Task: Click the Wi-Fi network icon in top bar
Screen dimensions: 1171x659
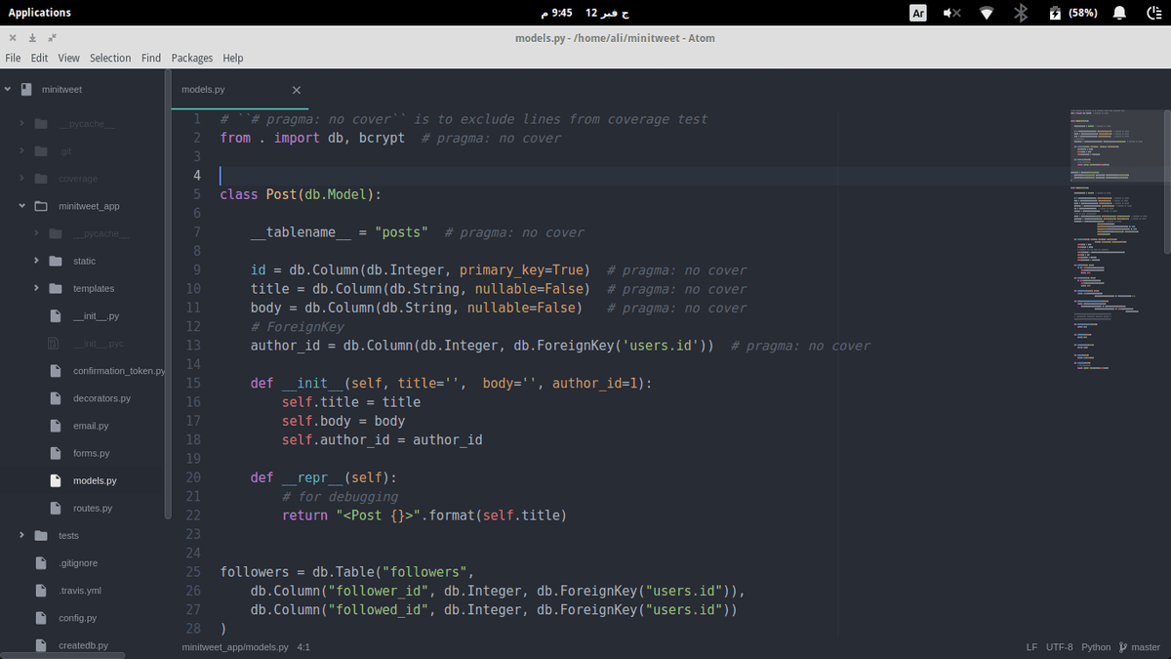Action: tap(987, 13)
